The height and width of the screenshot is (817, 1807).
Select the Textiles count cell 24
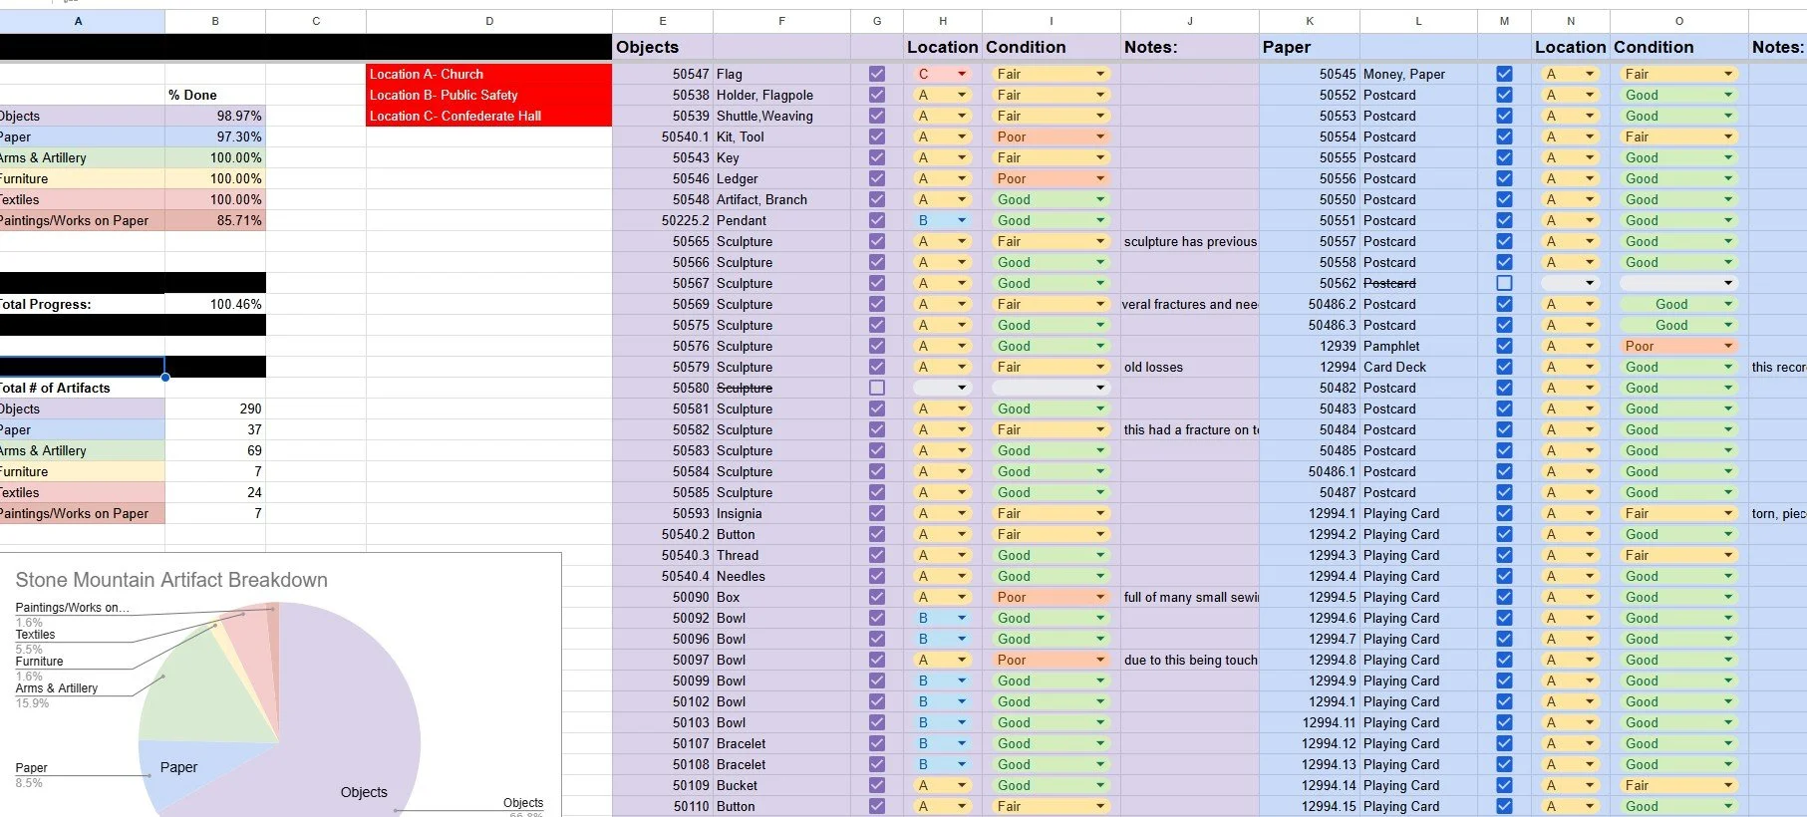(215, 492)
